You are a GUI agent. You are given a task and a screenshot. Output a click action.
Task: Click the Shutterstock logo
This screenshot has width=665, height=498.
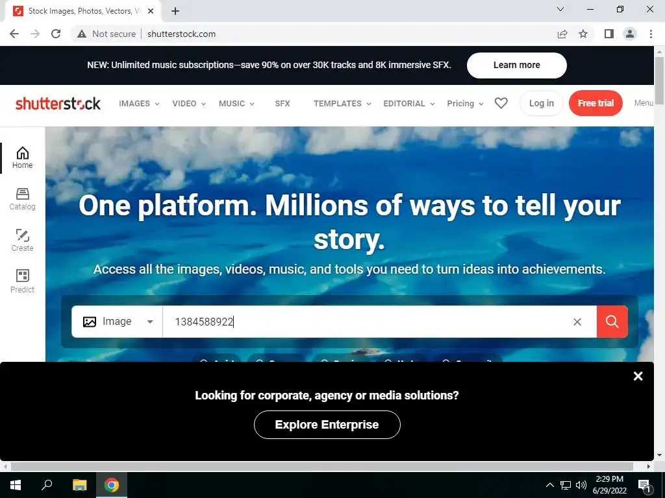click(58, 103)
